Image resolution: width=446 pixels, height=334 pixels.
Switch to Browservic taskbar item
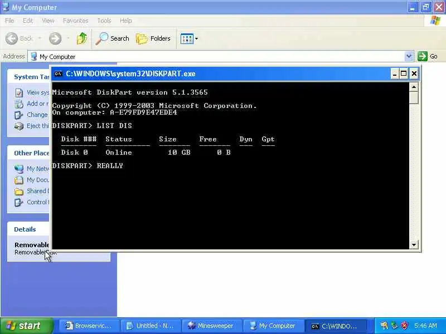89,326
